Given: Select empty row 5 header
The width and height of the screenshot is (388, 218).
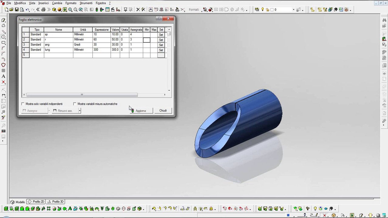Looking at the screenshot, I should pyautogui.click(x=26, y=55).
